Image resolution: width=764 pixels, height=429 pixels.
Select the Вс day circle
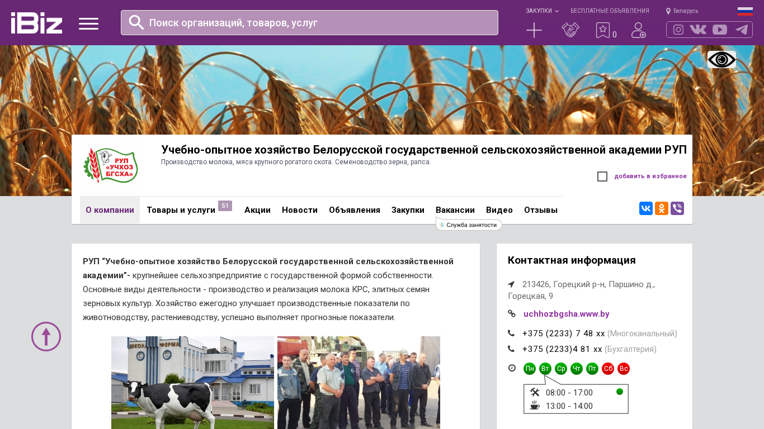click(624, 369)
